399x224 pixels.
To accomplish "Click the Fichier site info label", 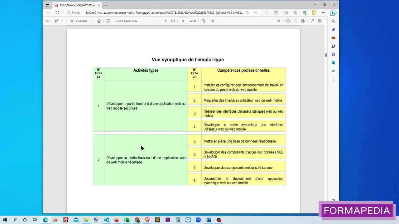I will click(x=74, y=13).
